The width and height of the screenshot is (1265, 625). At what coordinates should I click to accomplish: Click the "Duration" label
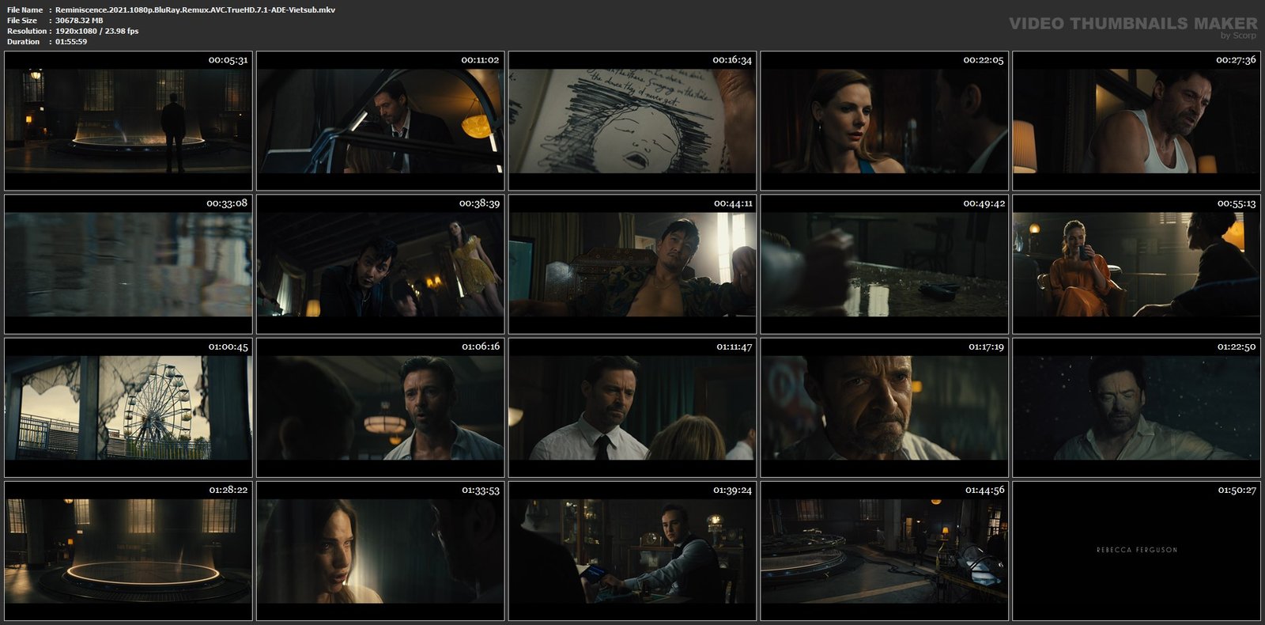[23, 41]
